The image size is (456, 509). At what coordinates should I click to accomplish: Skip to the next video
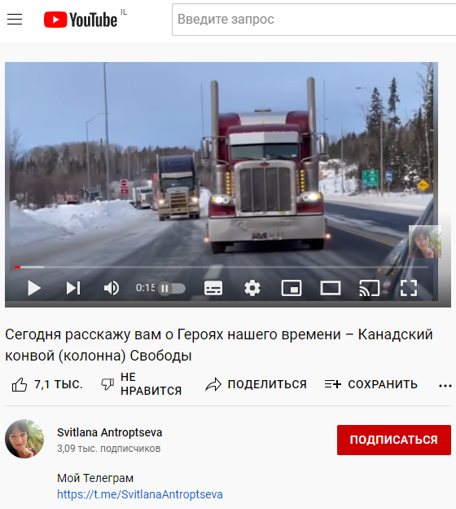73,288
